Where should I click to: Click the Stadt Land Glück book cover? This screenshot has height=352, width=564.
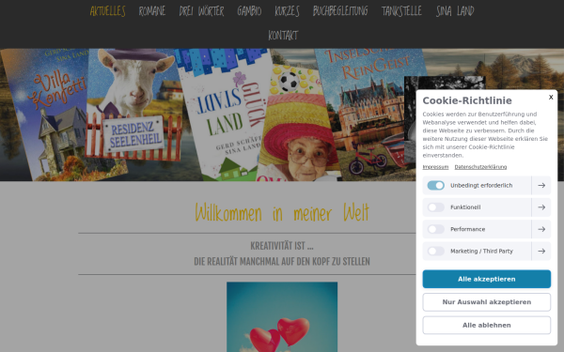click(x=225, y=115)
